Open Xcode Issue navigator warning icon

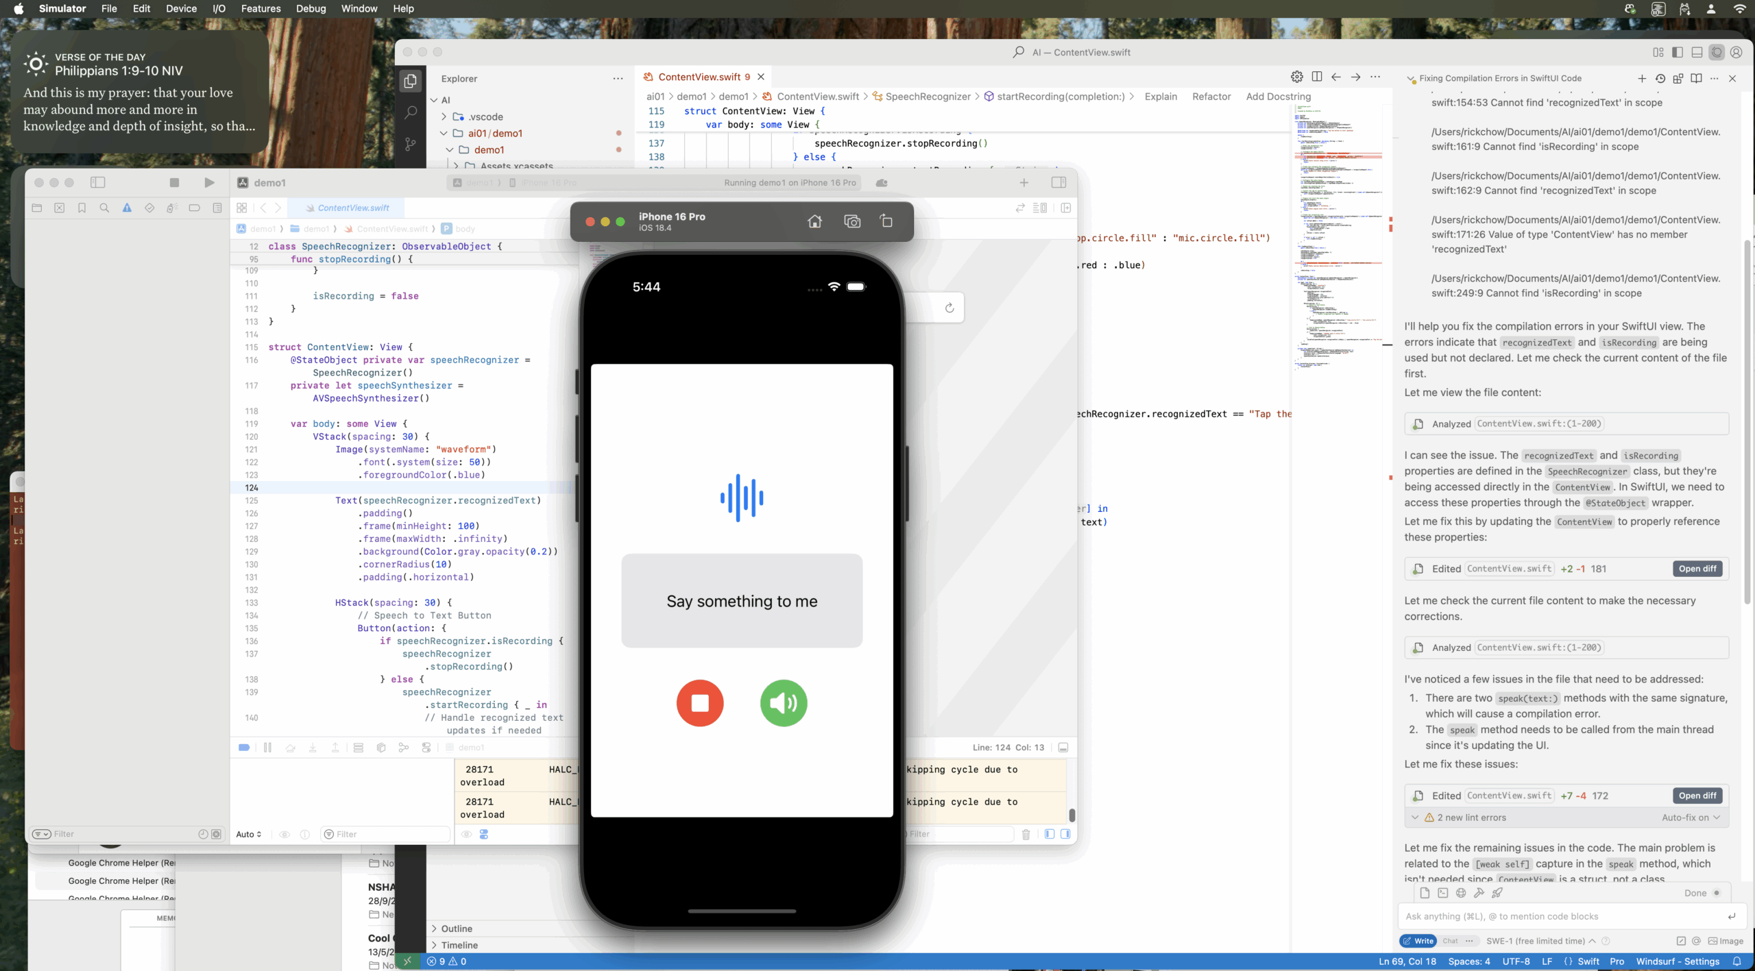pos(127,208)
